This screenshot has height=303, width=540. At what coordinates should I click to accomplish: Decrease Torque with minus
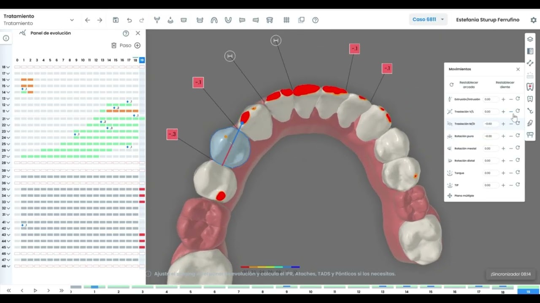click(511, 173)
